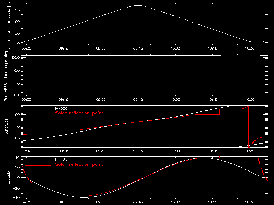Click 20 tick on Latitude axis
This screenshot has width=274, height=205.
point(17,167)
